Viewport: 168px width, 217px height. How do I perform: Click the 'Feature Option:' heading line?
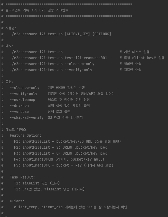[x=25, y=136]
